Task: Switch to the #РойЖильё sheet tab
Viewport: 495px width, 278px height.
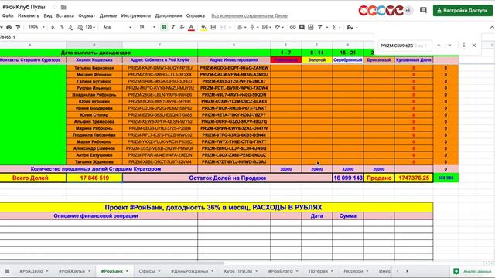Action: (x=72, y=271)
